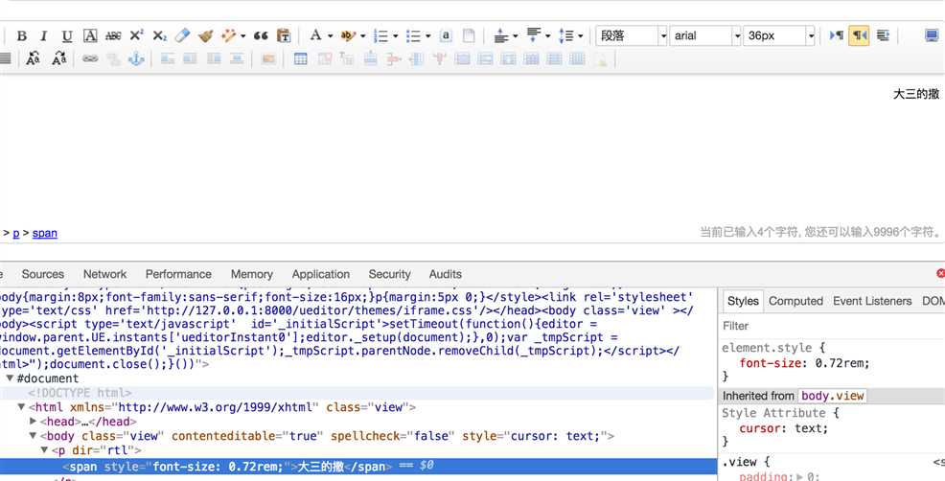Open the Network tab in DevTools
The image size is (945, 481).
(104, 274)
